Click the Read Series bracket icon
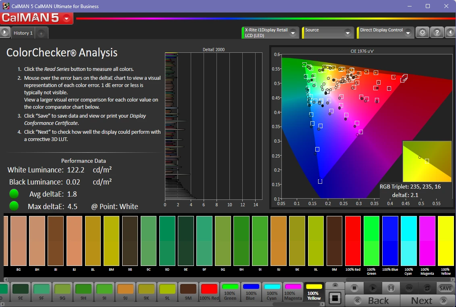Screen dimensions: 456x307 click(x=391, y=288)
